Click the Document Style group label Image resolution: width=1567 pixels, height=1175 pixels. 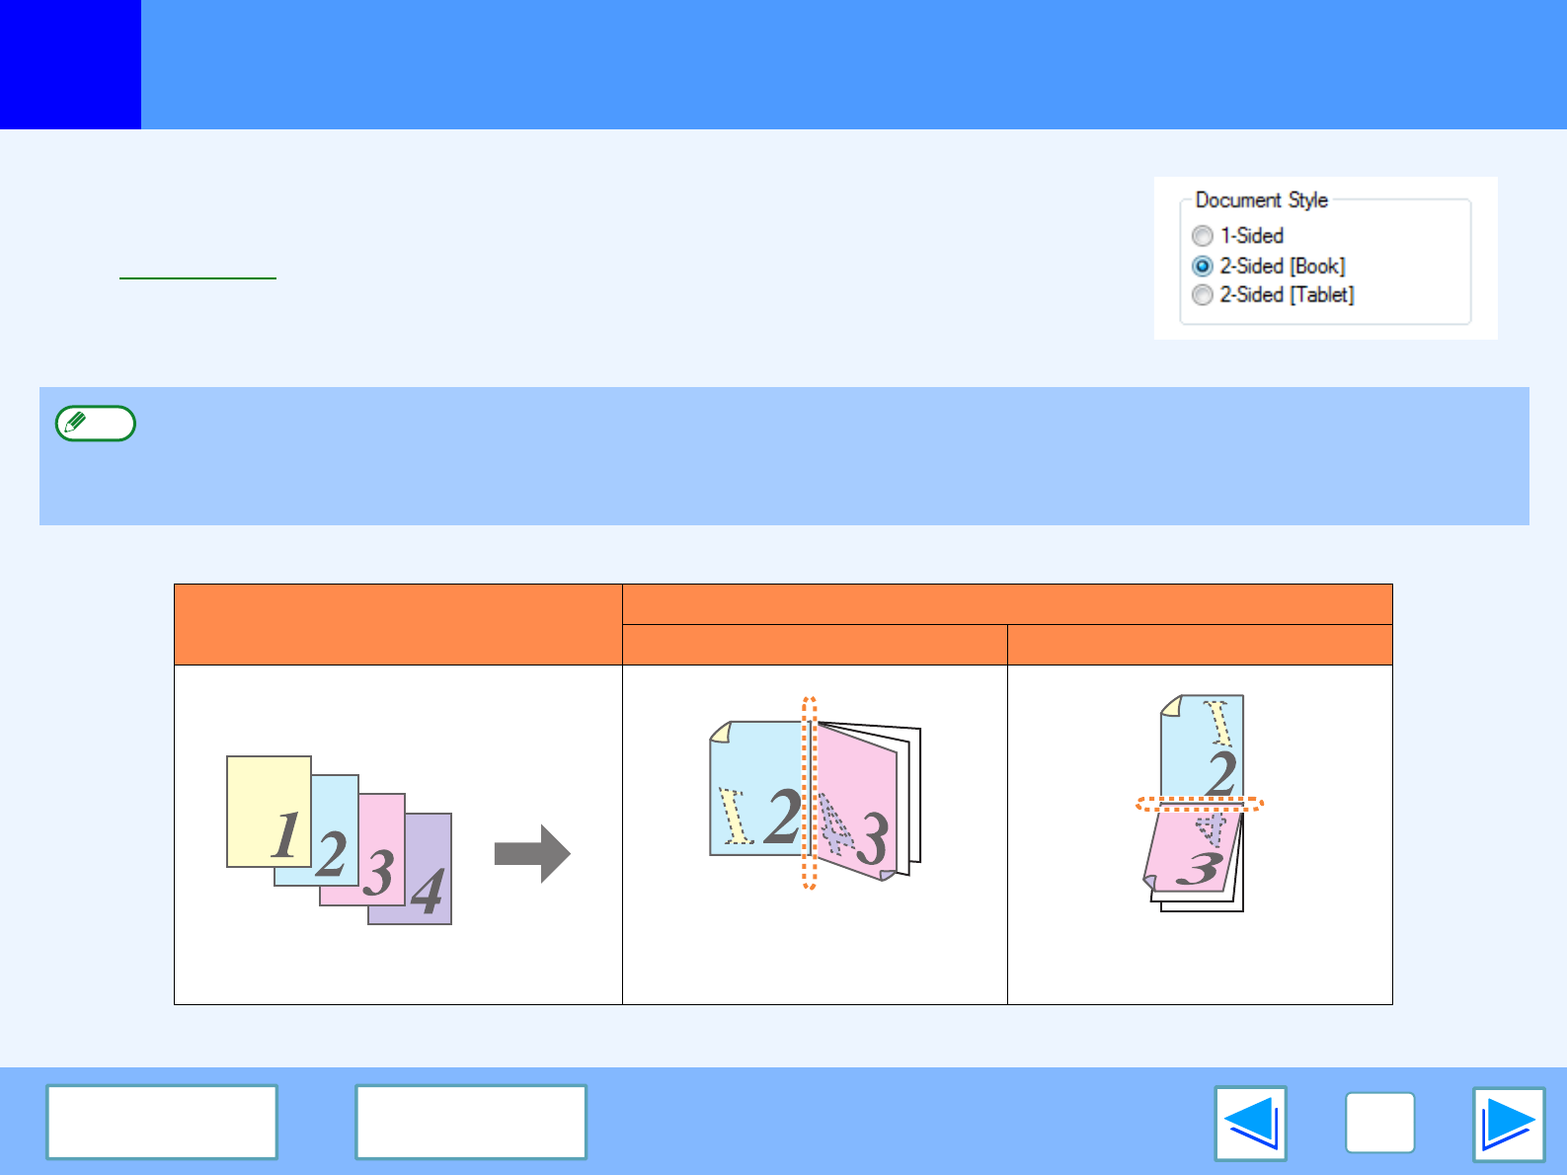point(1261,200)
